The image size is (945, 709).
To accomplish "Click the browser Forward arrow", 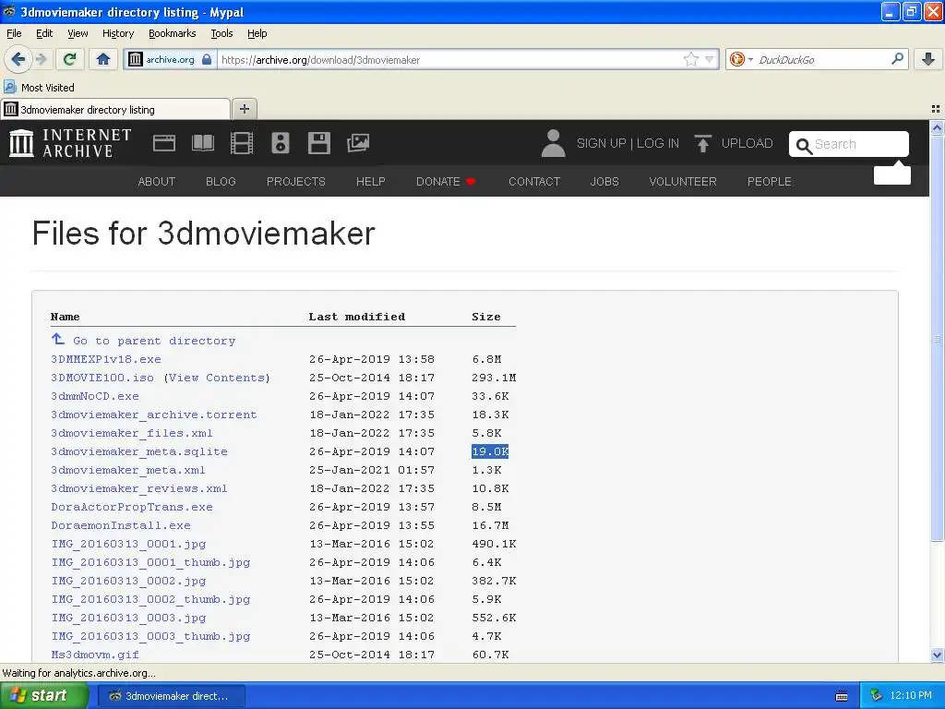I will click(41, 59).
